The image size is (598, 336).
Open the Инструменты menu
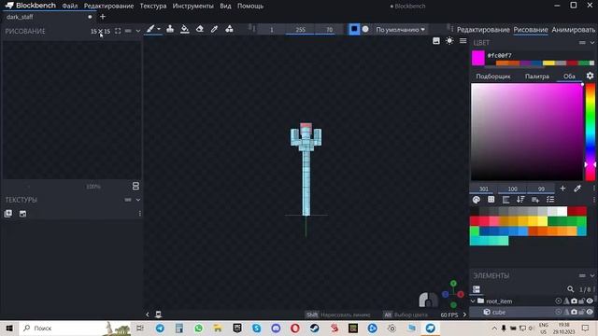pyautogui.click(x=193, y=7)
